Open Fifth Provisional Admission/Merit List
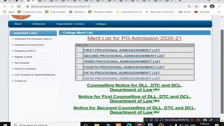The image size is (224, 126). (122, 73)
